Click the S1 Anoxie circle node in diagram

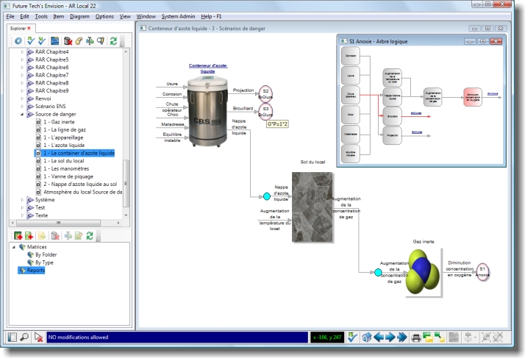482,272
